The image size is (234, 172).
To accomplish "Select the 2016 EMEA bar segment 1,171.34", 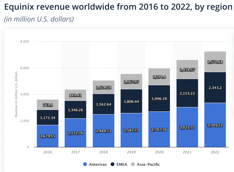I will pos(48,118).
